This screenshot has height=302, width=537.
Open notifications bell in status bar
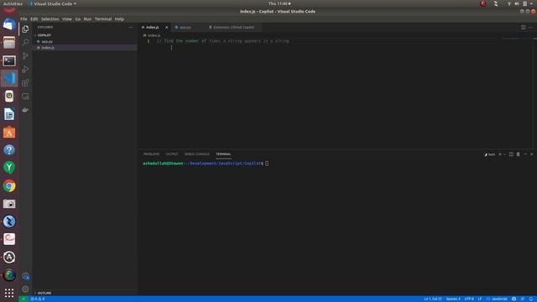531,299
